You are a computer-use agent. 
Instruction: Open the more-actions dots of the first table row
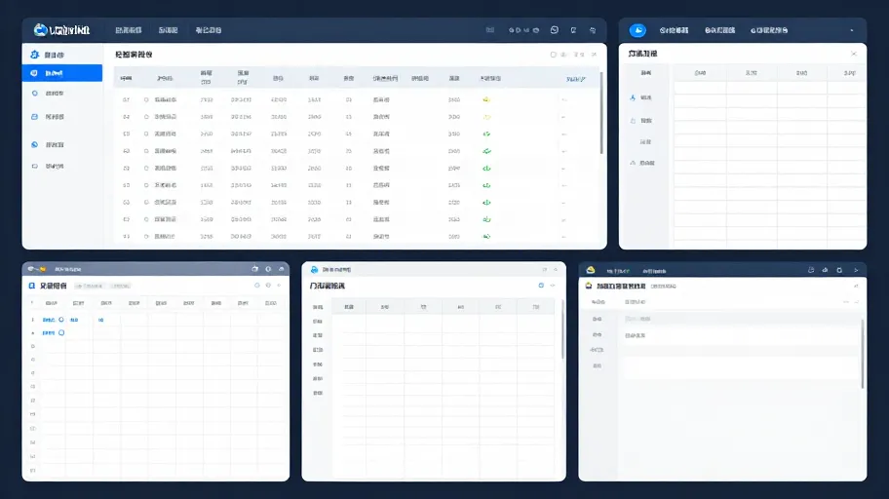[563, 99]
